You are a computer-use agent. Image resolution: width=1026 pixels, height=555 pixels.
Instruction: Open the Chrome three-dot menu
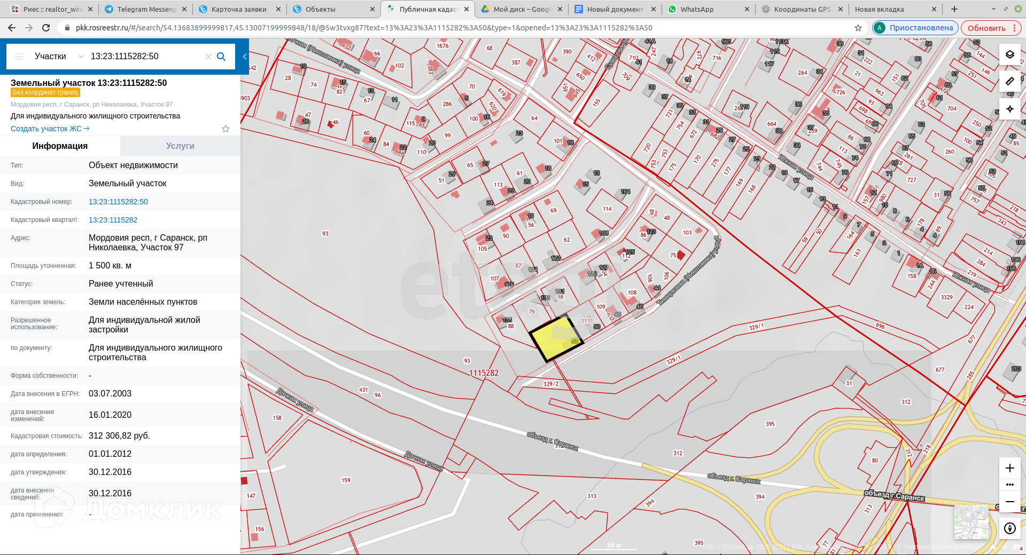(1014, 28)
